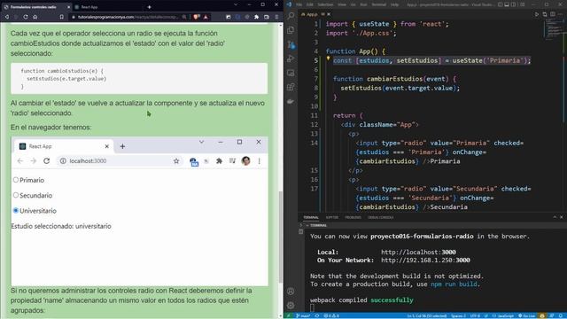Open the Extensions view
The image size is (567, 319).
[x=291, y=87]
